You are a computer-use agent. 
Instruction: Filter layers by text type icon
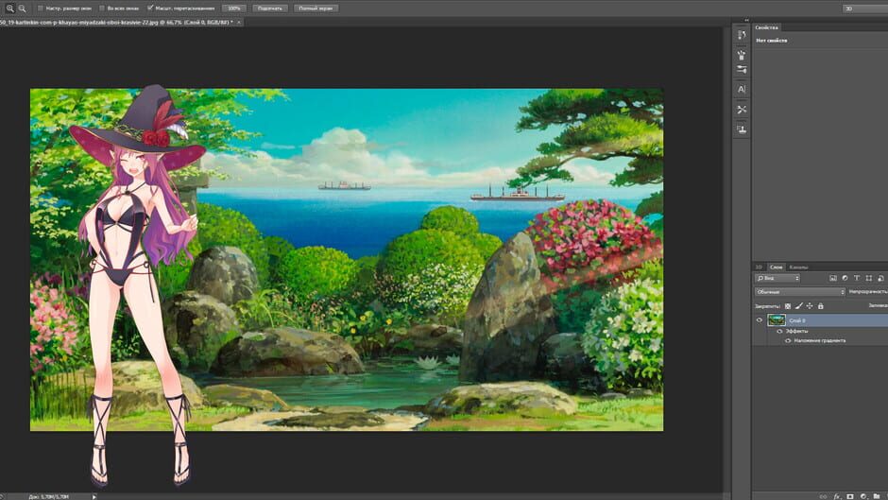pyautogui.click(x=856, y=278)
